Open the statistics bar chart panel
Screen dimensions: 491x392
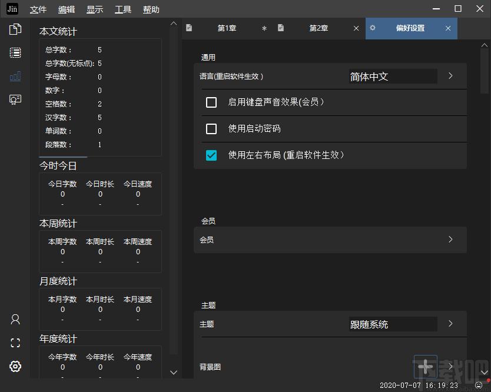coord(15,75)
